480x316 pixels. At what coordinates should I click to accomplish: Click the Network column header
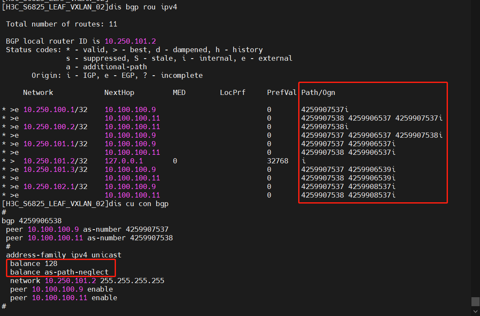coord(38,92)
